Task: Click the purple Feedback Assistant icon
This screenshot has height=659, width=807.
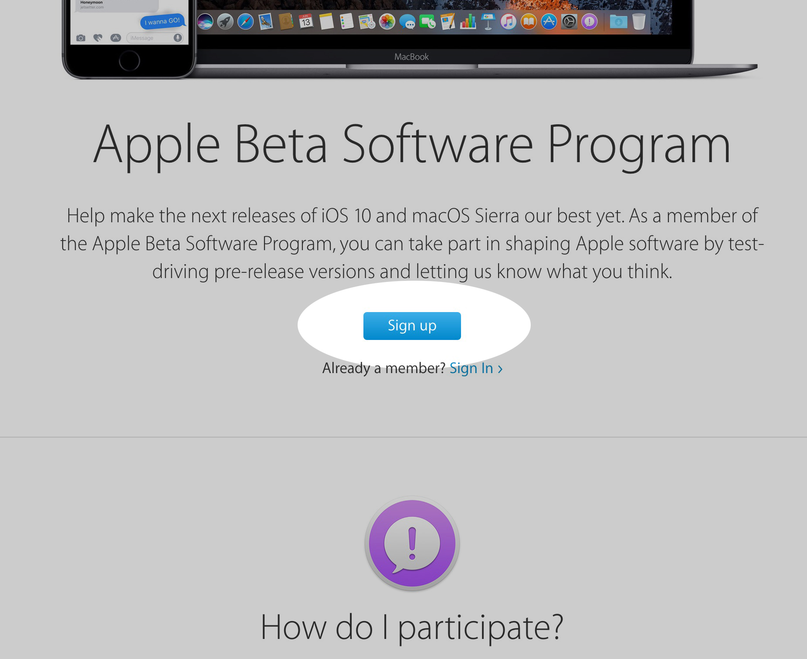Action: coord(412,544)
